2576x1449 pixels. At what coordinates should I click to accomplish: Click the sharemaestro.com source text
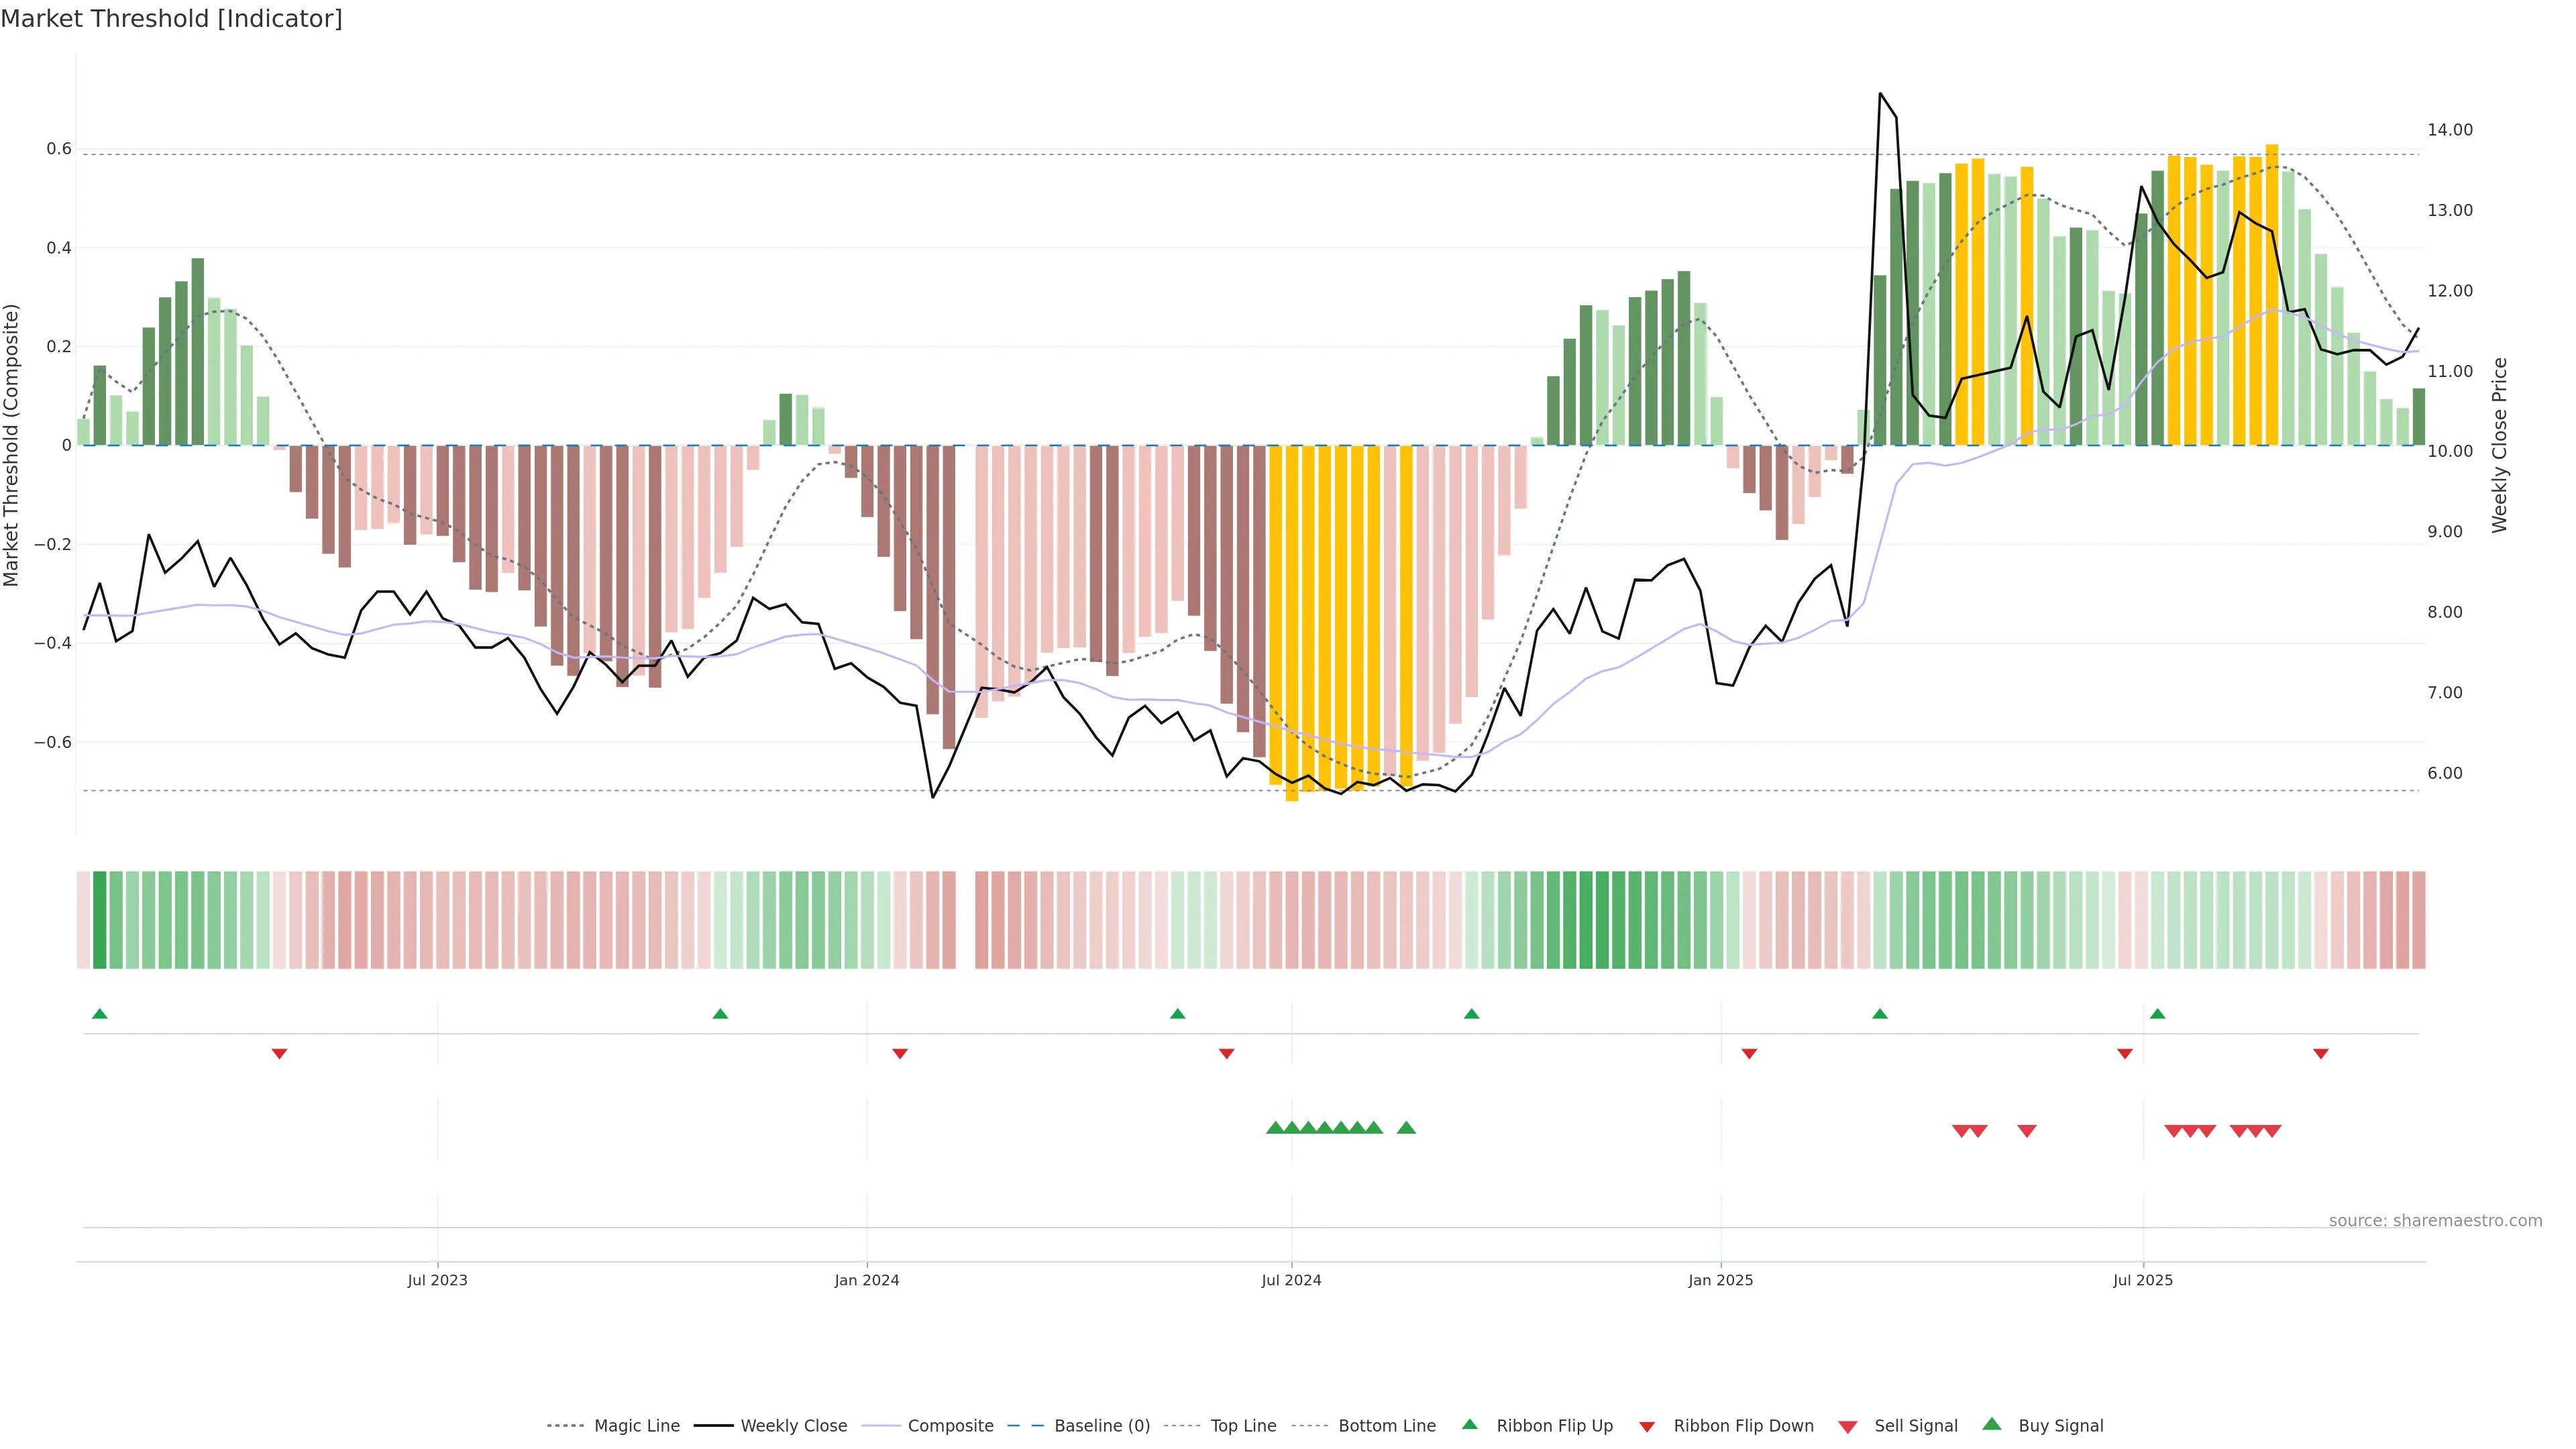tap(2435, 1220)
